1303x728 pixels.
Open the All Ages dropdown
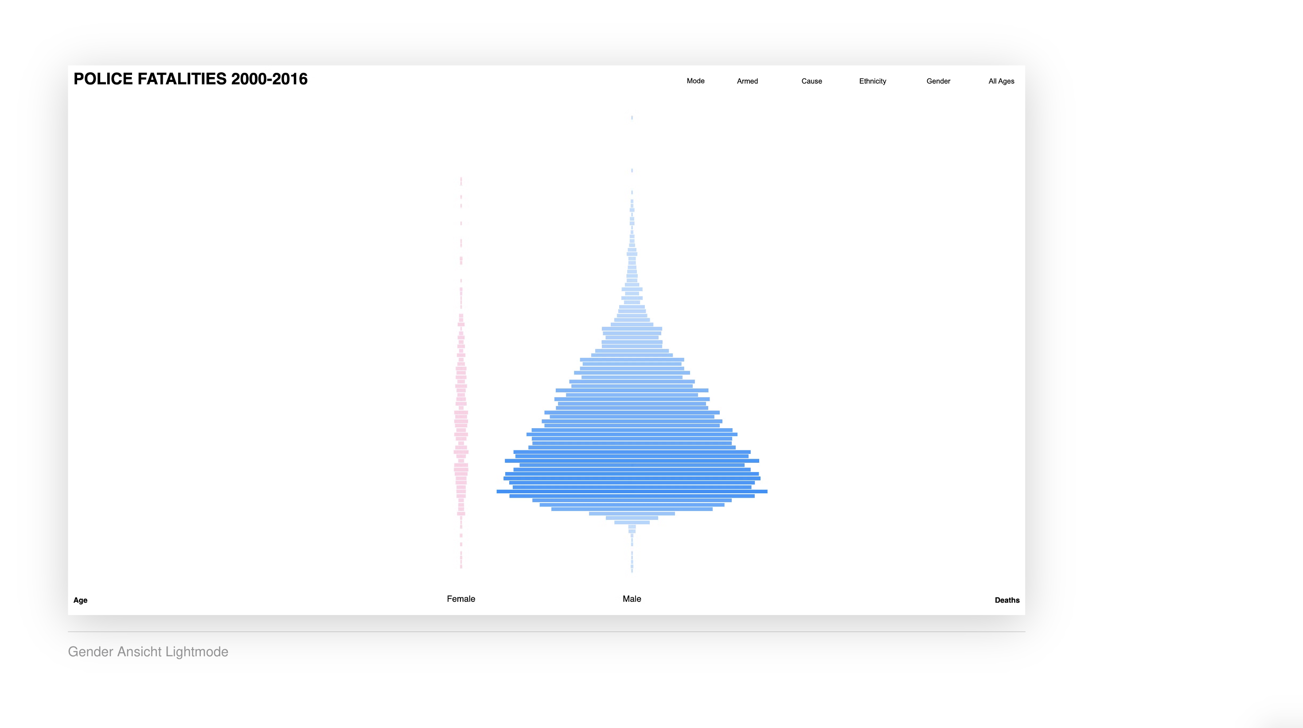pyautogui.click(x=1001, y=81)
